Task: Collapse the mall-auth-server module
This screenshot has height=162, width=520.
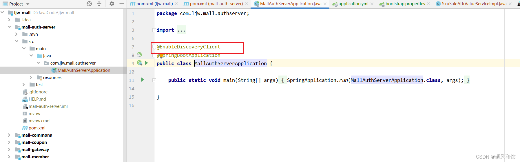Action: tap(9, 27)
